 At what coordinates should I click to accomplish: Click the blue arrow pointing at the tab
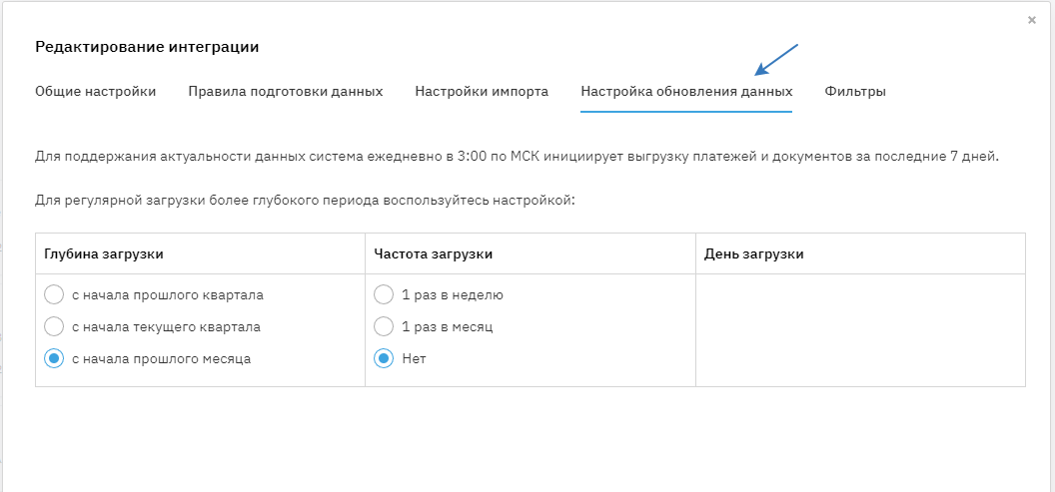click(776, 60)
